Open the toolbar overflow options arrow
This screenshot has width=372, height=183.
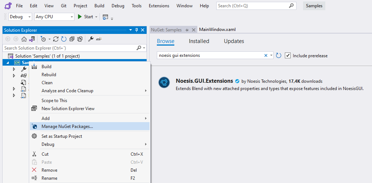pos(112,19)
